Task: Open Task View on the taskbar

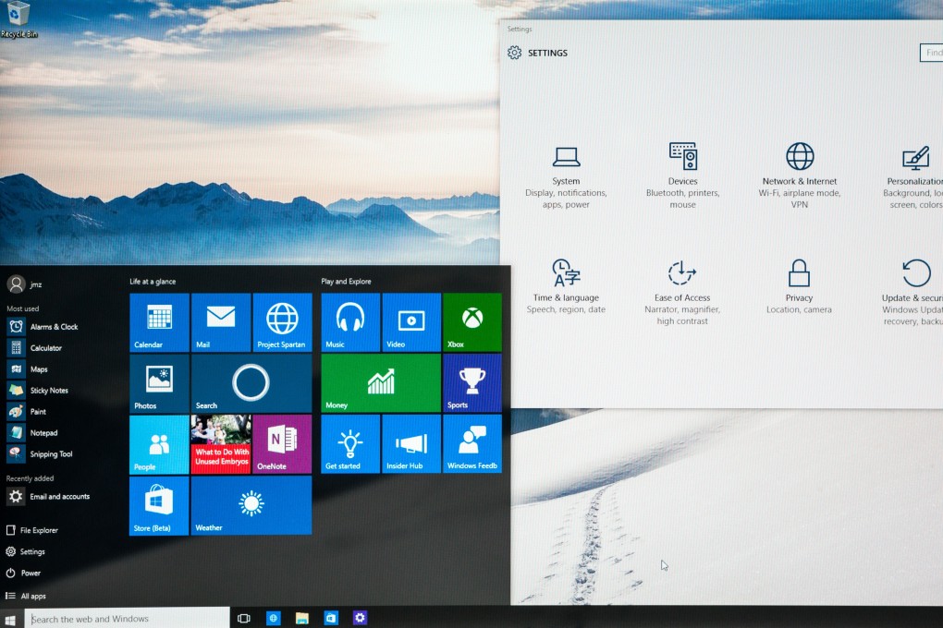Action: [243, 617]
